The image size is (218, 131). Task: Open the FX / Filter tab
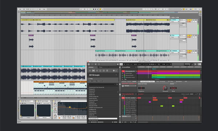[171, 82]
